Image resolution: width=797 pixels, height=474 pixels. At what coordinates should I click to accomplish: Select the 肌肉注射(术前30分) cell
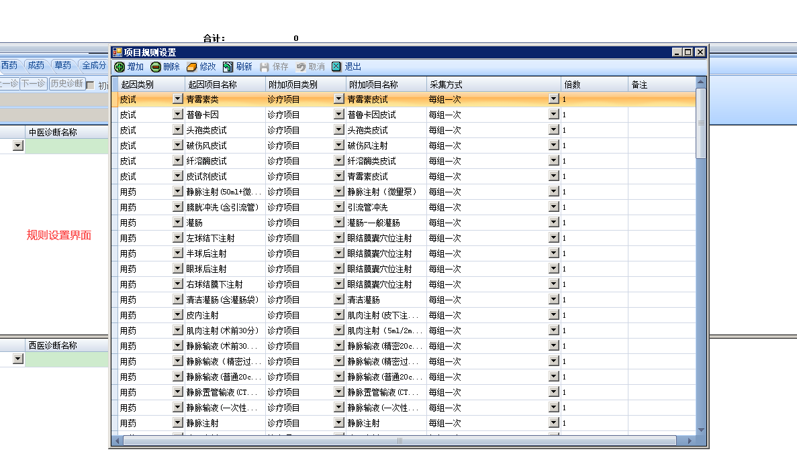click(x=225, y=331)
